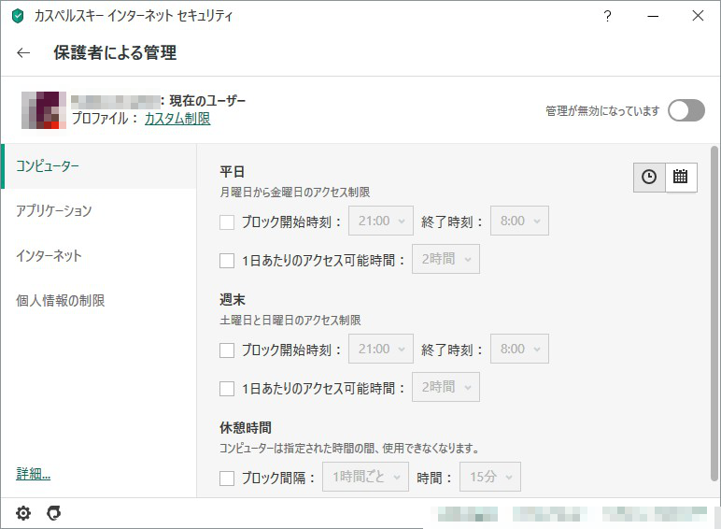Image resolution: width=721 pixels, height=529 pixels.
Task: Click the user avatar picture
Action: (43, 110)
